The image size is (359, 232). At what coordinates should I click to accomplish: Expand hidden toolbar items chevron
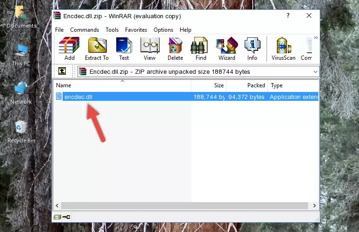click(x=316, y=37)
